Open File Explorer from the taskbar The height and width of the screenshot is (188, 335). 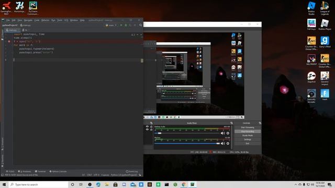(107, 184)
